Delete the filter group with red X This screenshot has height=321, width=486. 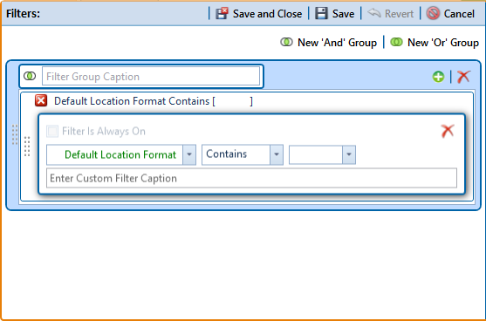(463, 77)
